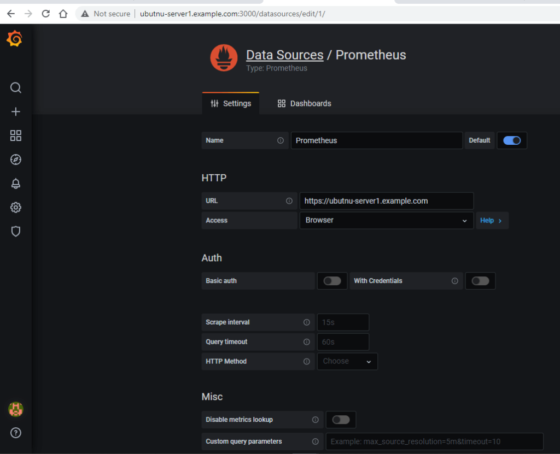Viewport: 560px width, 454px height.
Task: Click the Query timeout input field
Action: (343, 342)
